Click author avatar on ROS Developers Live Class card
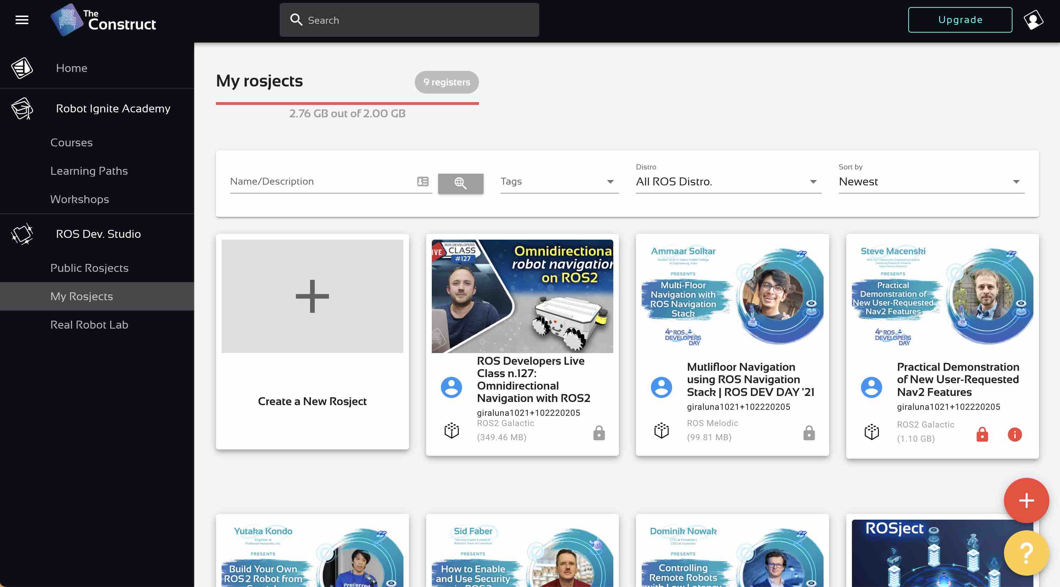Viewport: 1060px width, 587px height. coord(451,387)
